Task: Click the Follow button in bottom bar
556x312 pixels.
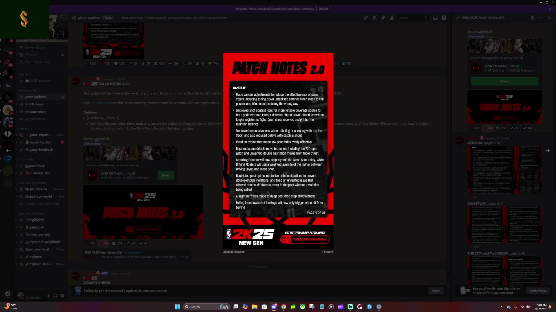Action: (x=436, y=291)
